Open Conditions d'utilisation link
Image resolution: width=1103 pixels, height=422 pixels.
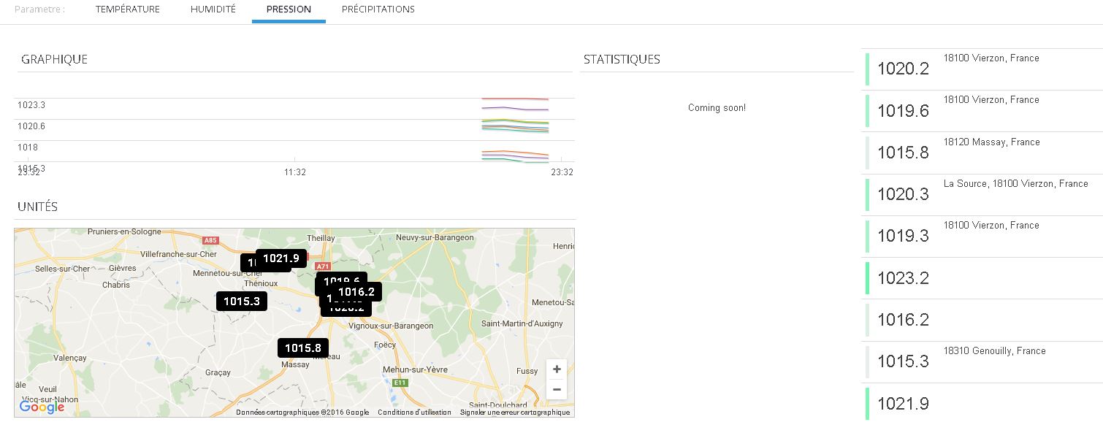pos(414,413)
